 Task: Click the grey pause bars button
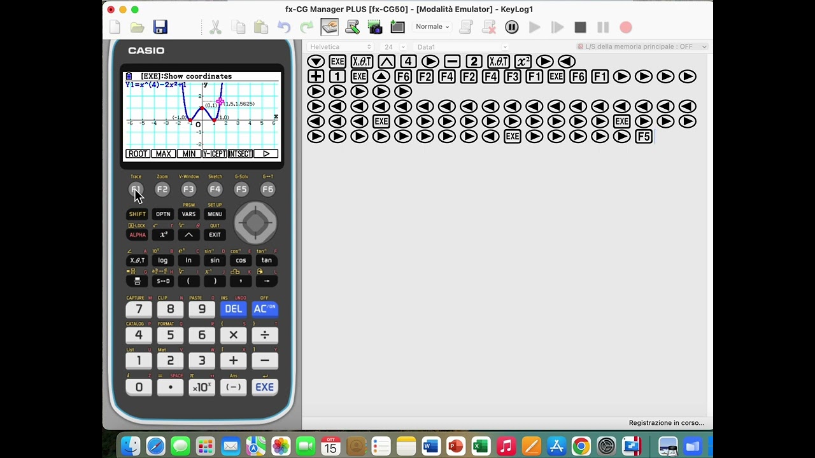pyautogui.click(x=603, y=27)
